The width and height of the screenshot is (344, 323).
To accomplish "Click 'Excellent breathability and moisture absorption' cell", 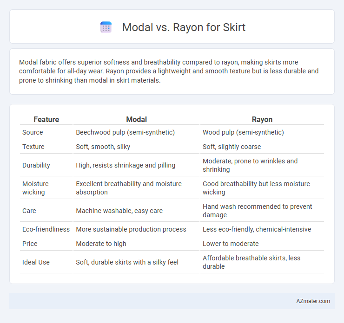I will 137,188.
